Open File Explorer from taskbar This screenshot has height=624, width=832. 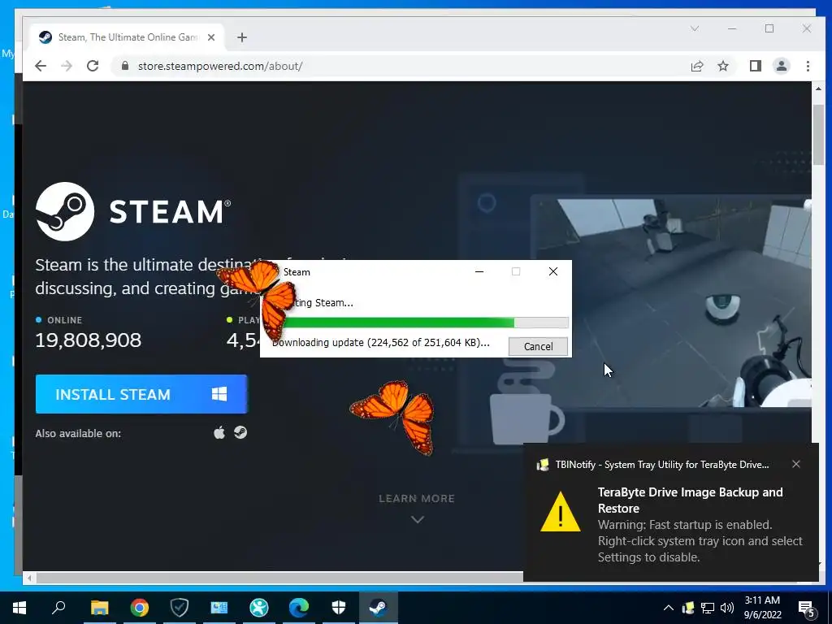point(99,608)
